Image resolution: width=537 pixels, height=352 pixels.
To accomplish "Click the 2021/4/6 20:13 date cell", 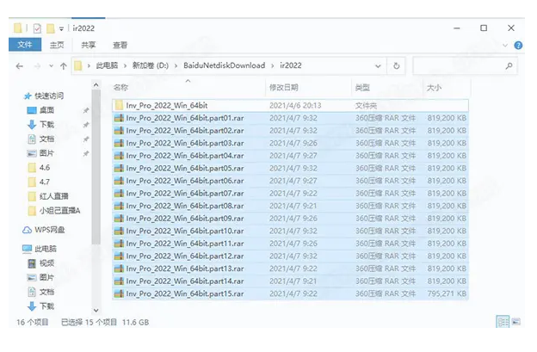I will 295,106.
